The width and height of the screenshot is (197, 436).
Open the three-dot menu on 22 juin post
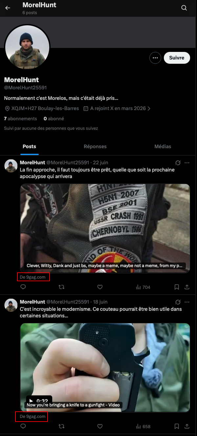point(187,163)
